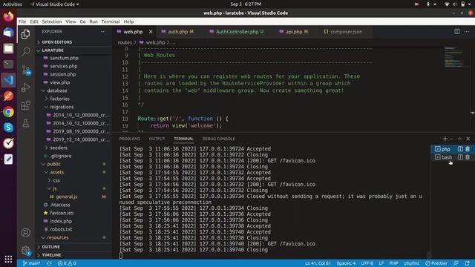The height and width of the screenshot is (267, 475).
Task: Expand the Open Editors section
Action: 56,42
